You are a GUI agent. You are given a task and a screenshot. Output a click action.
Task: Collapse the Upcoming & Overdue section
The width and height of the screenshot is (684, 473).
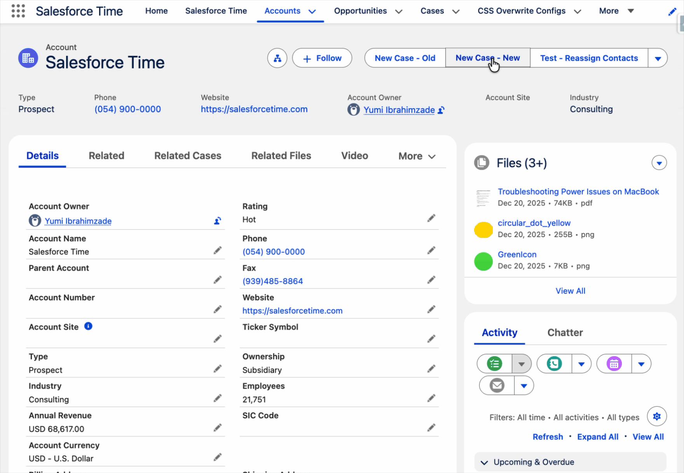click(x=484, y=462)
